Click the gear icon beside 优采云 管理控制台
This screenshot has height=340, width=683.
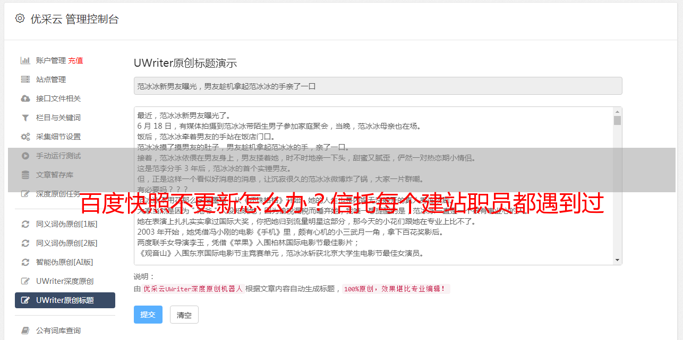(20, 19)
